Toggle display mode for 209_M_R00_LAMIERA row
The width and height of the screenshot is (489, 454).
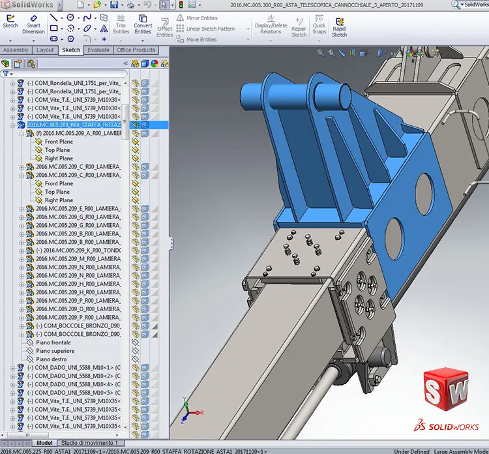pos(144,259)
